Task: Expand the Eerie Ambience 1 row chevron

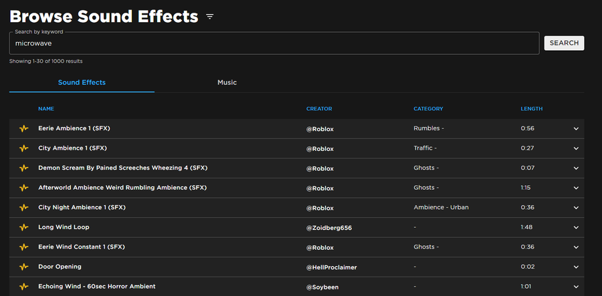Action: (576, 129)
